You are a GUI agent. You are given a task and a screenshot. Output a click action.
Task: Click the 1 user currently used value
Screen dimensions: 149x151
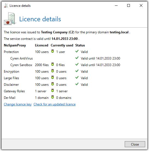[x=61, y=52]
